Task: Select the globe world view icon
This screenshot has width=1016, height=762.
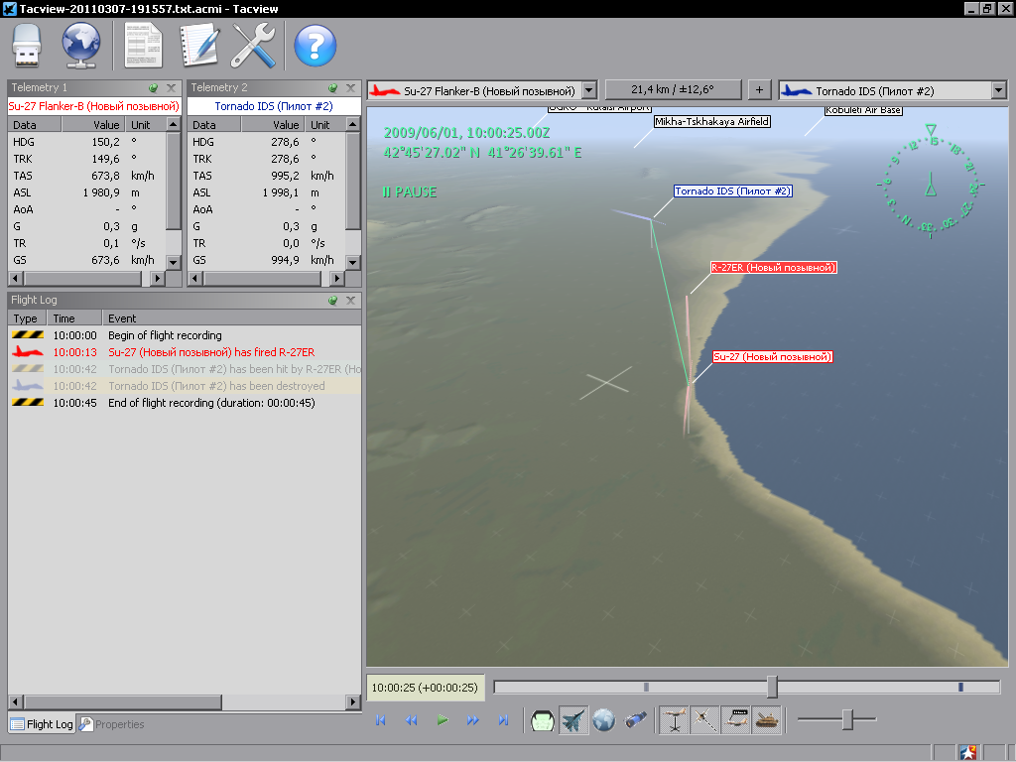Action: [604, 720]
